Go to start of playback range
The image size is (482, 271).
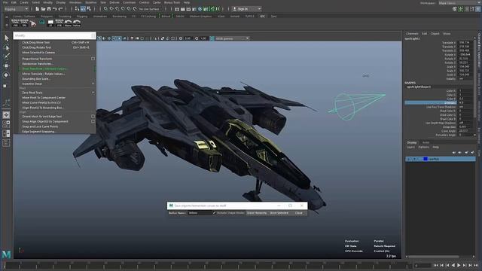436,265
